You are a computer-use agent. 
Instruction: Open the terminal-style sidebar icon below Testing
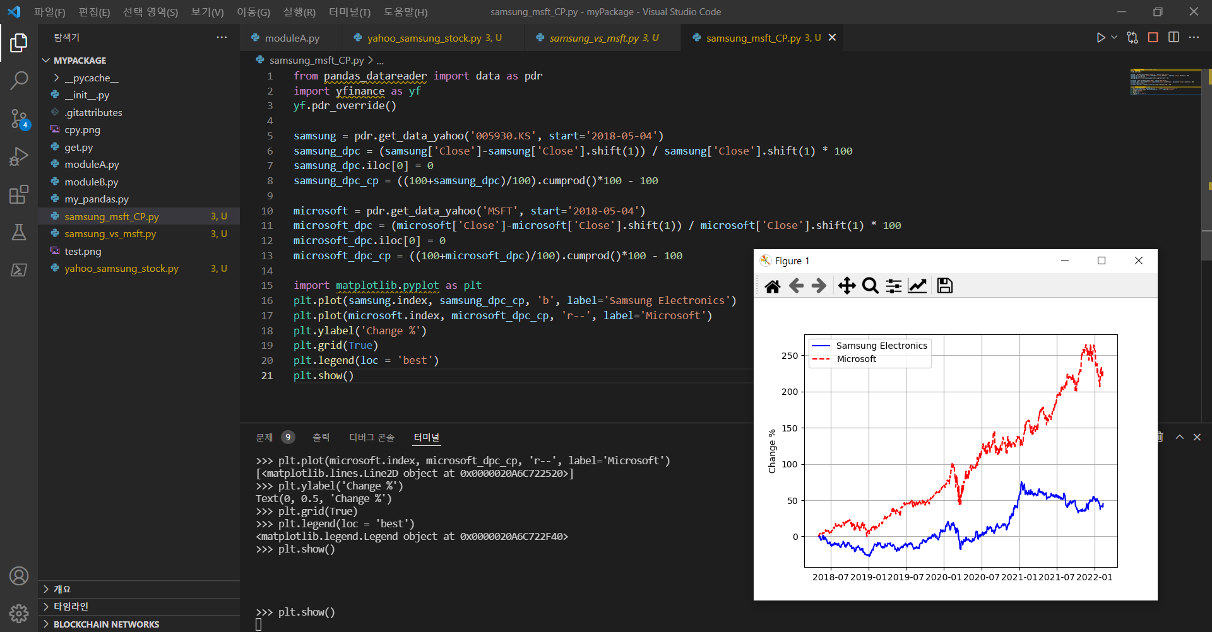[x=19, y=270]
